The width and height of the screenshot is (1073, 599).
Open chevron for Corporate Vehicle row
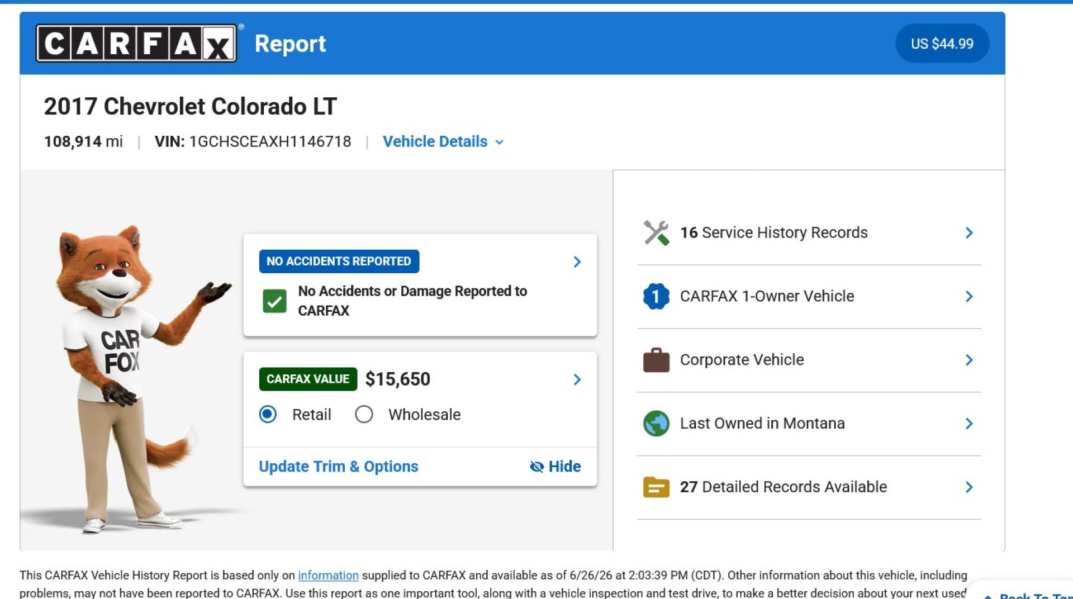(x=969, y=360)
